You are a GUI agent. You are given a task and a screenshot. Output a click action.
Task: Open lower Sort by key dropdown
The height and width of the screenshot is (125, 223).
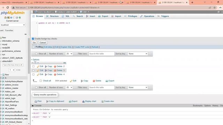click(138, 87)
